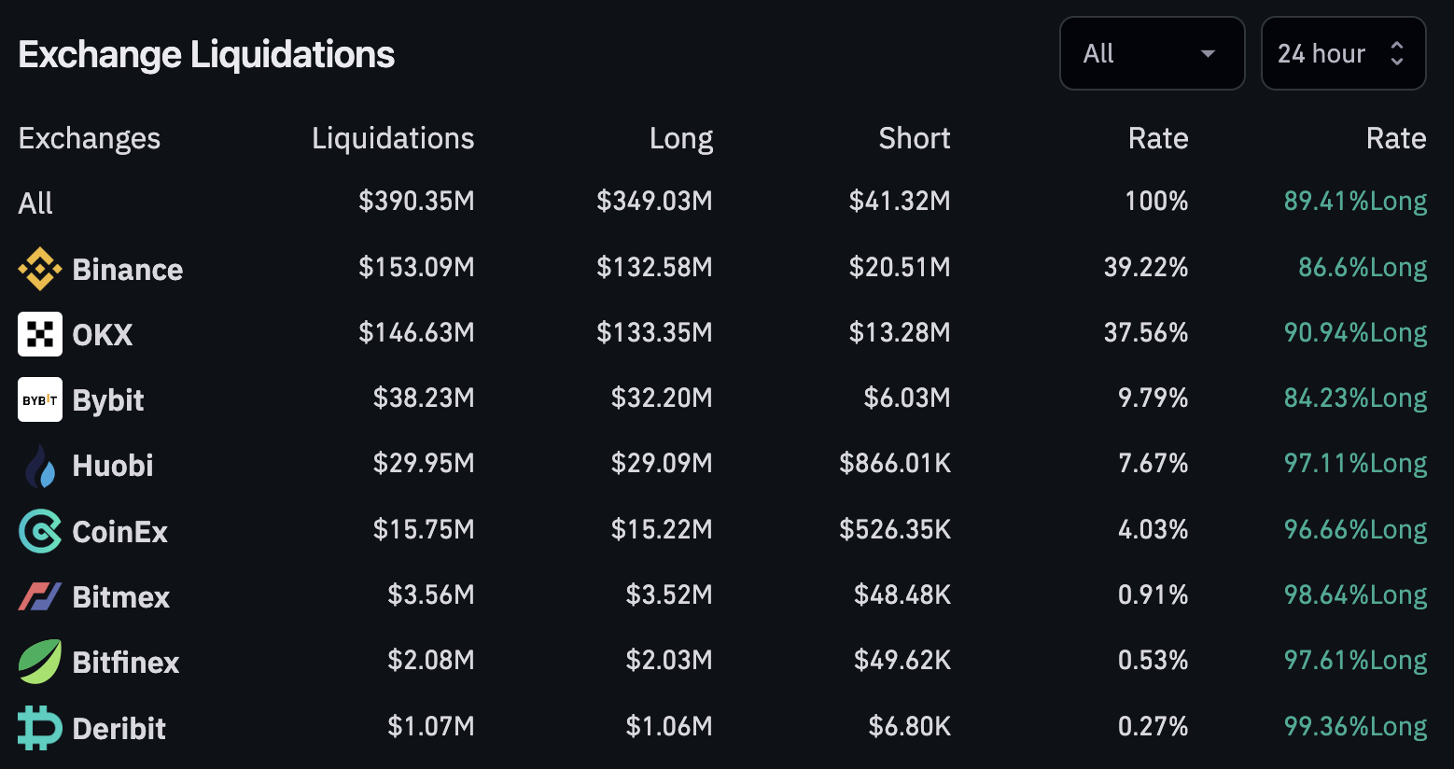Open the Binance exchange name link
This screenshot has height=769, width=1454.
(x=128, y=270)
